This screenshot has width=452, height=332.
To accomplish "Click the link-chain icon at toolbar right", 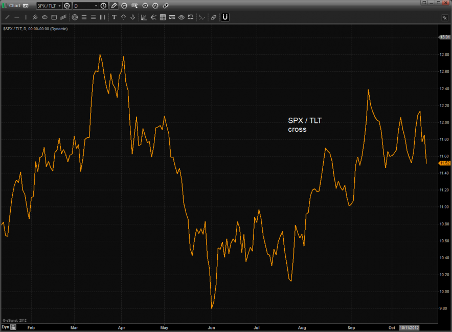I will tap(165, 6).
